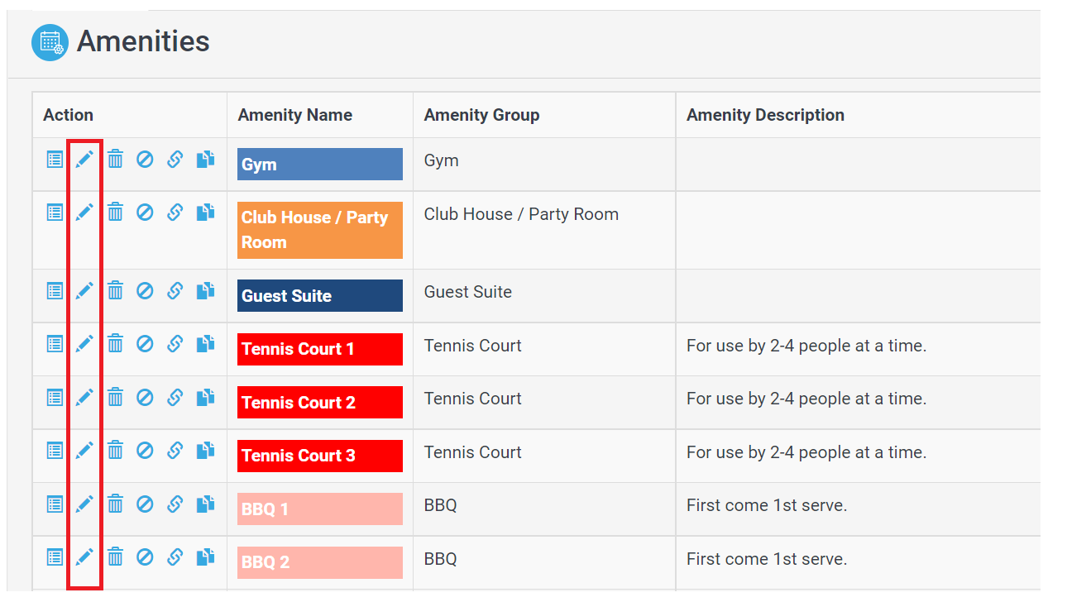
Task: Click the blue Gym amenity name label
Action: 319,165
